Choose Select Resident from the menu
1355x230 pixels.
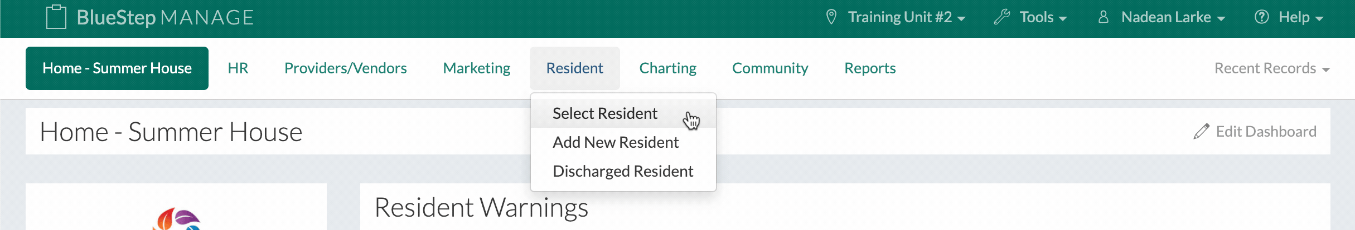[x=605, y=113]
